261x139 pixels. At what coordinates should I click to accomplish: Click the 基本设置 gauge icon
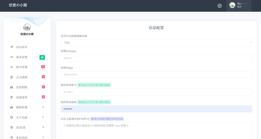pyautogui.click(x=12, y=57)
